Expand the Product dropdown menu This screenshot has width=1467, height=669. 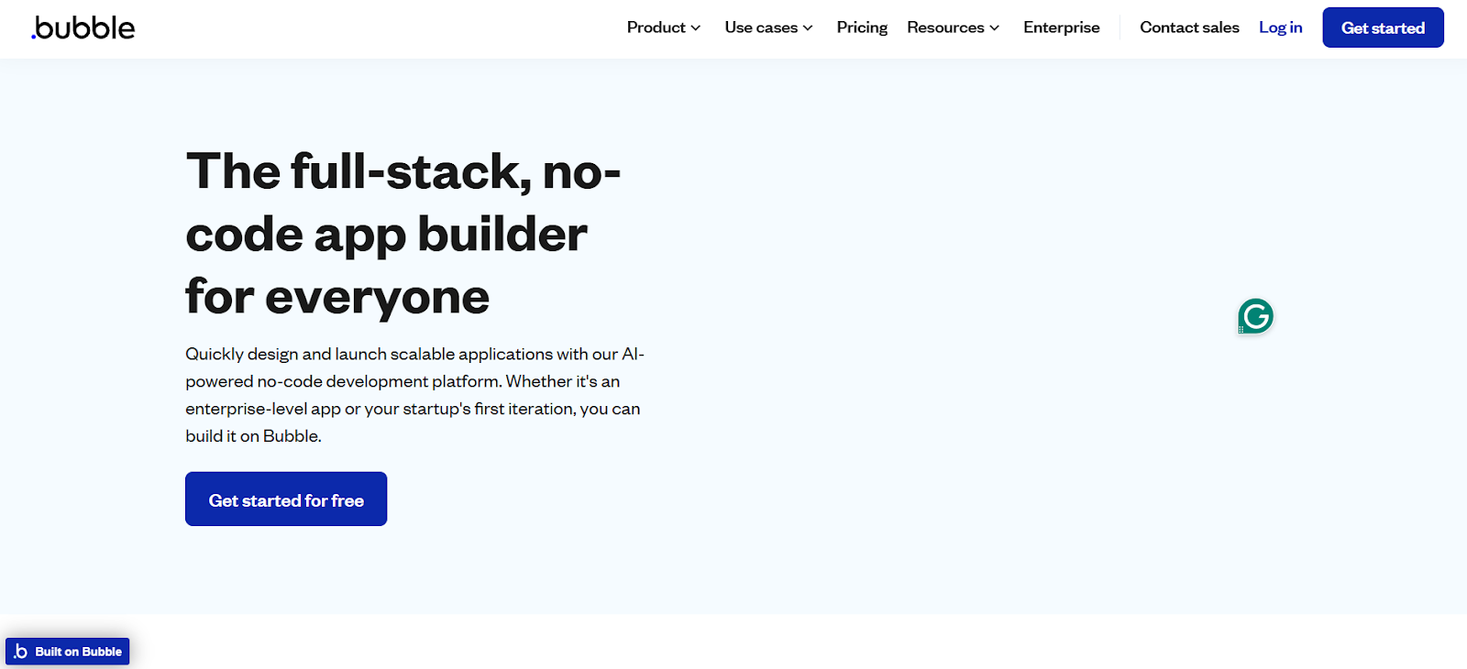point(664,27)
